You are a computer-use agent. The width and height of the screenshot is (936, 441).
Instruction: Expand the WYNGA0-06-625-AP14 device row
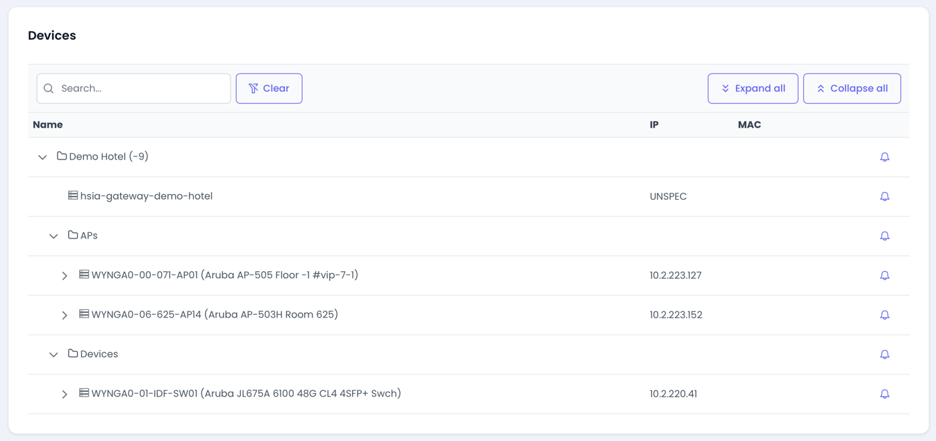pyautogui.click(x=65, y=315)
